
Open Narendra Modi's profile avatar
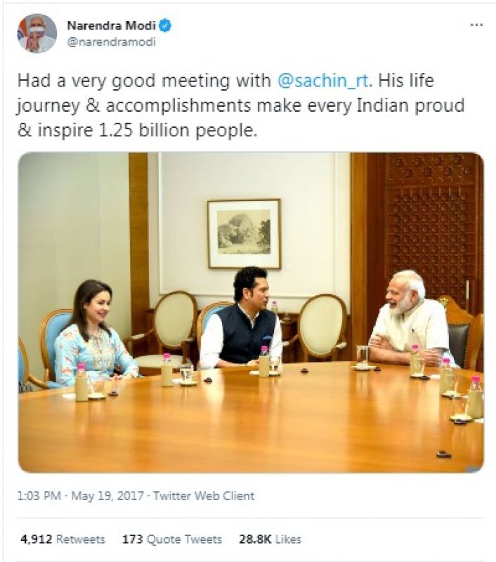pyautogui.click(x=37, y=33)
